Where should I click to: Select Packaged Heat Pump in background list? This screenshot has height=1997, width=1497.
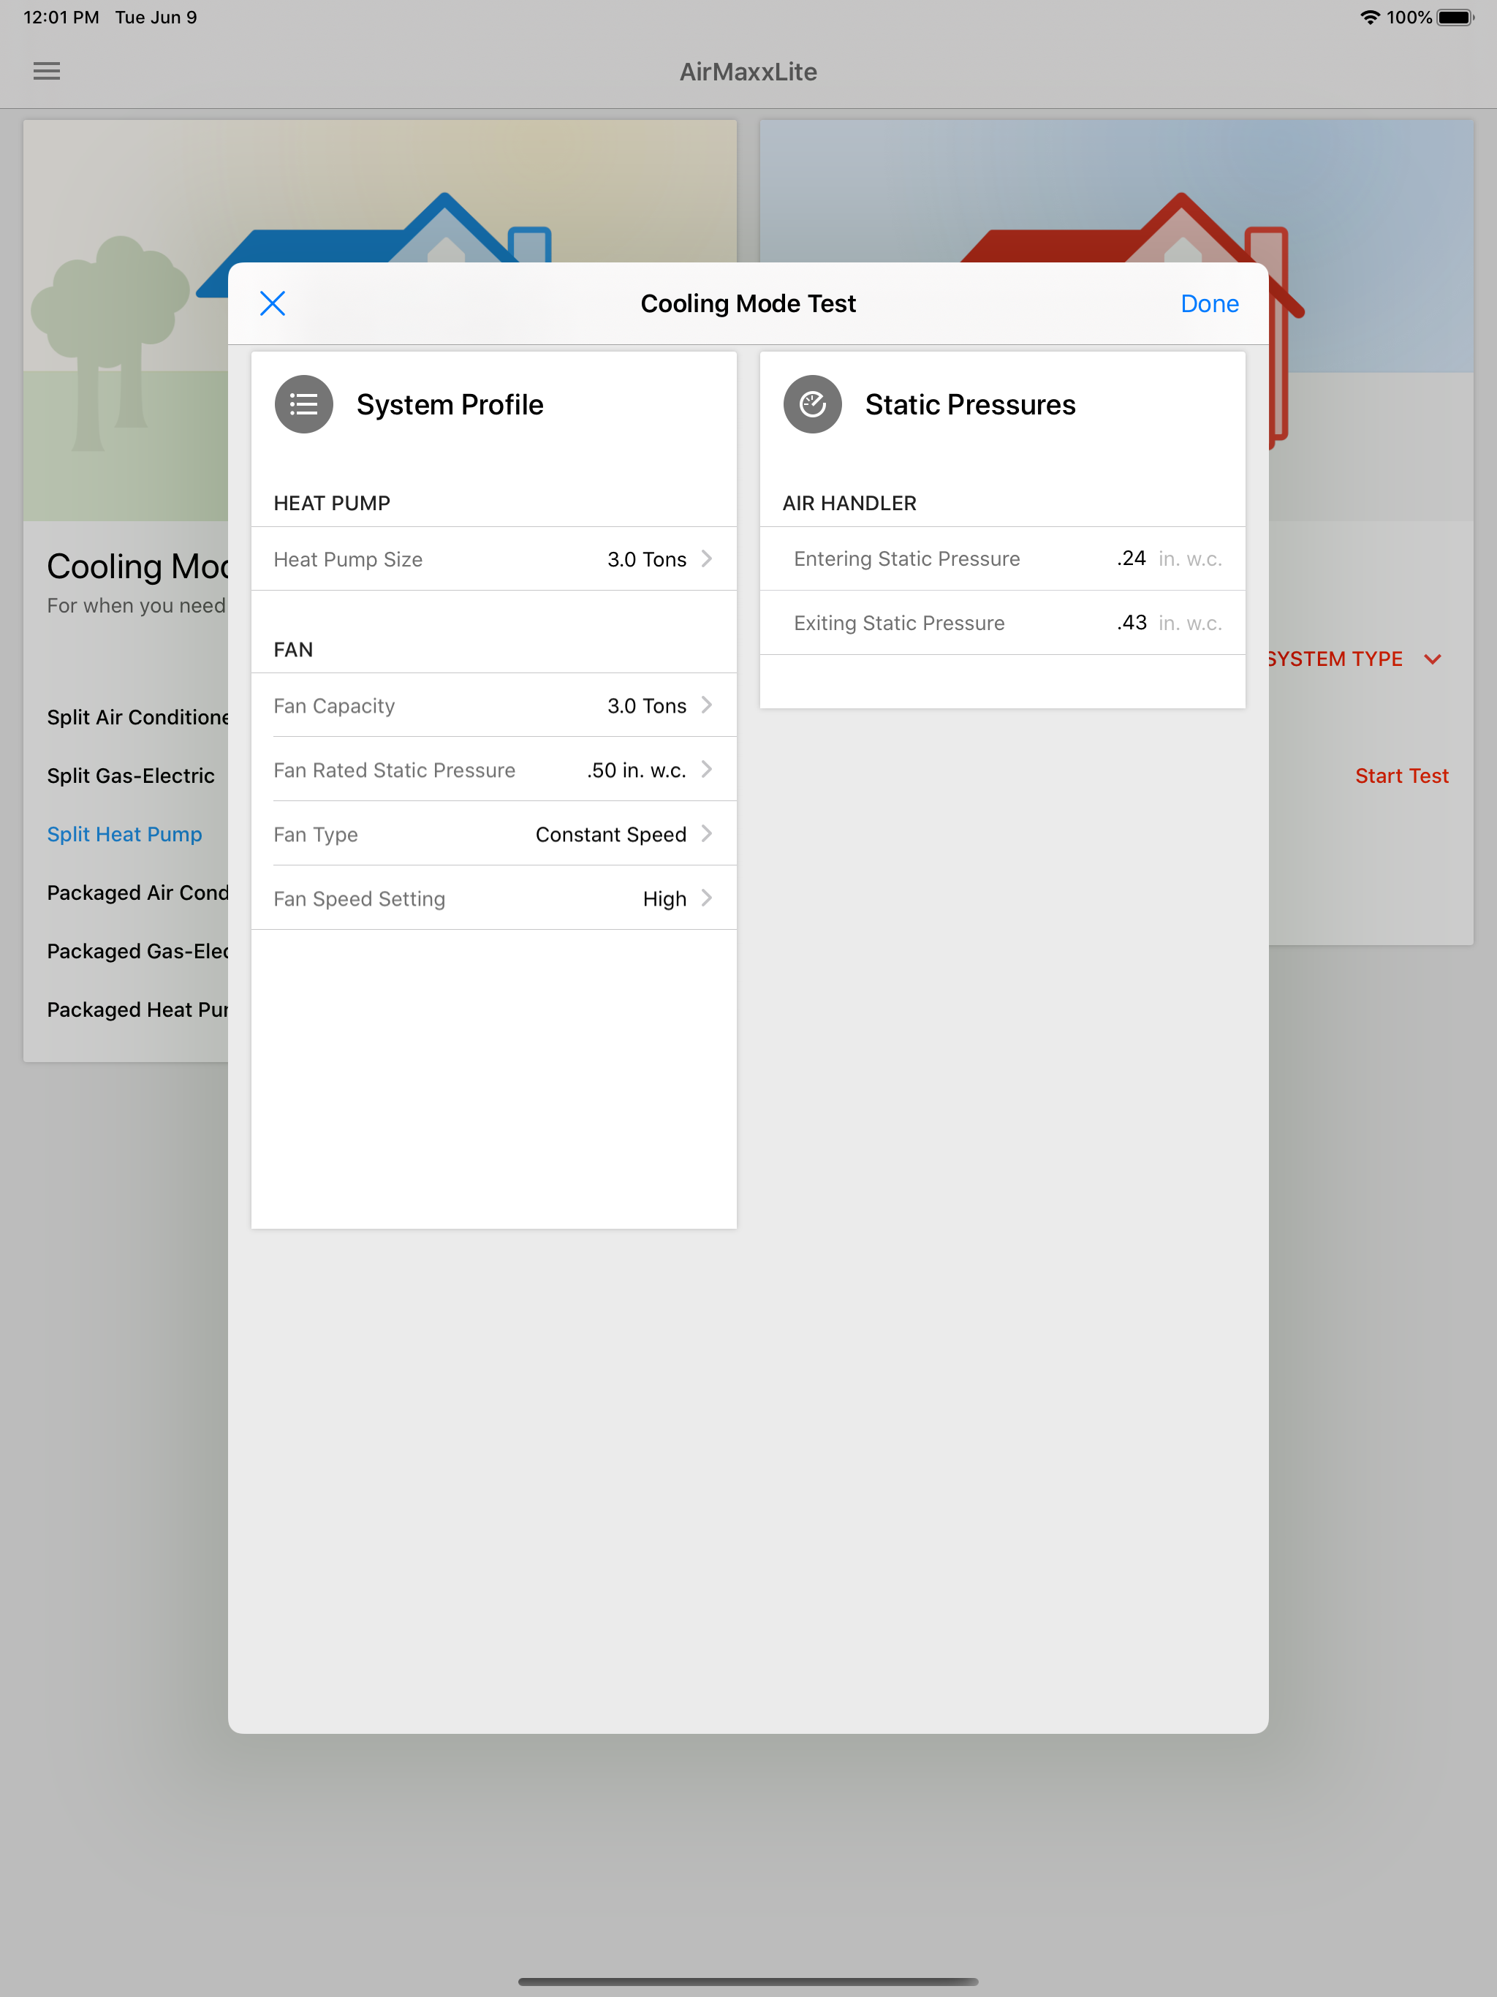[137, 1009]
